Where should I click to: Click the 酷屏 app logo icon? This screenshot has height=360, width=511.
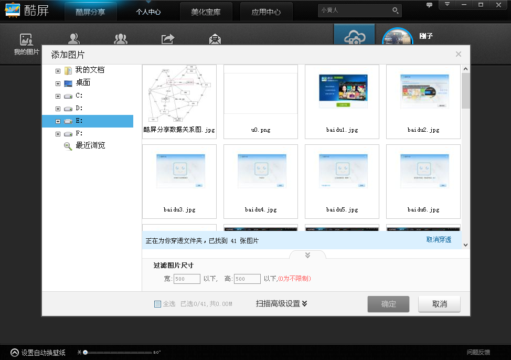[12, 10]
